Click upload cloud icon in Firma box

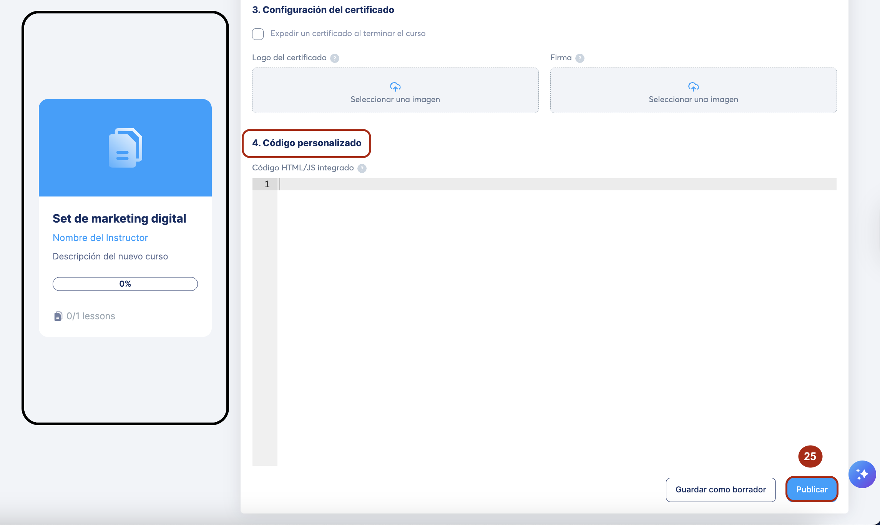(x=693, y=87)
